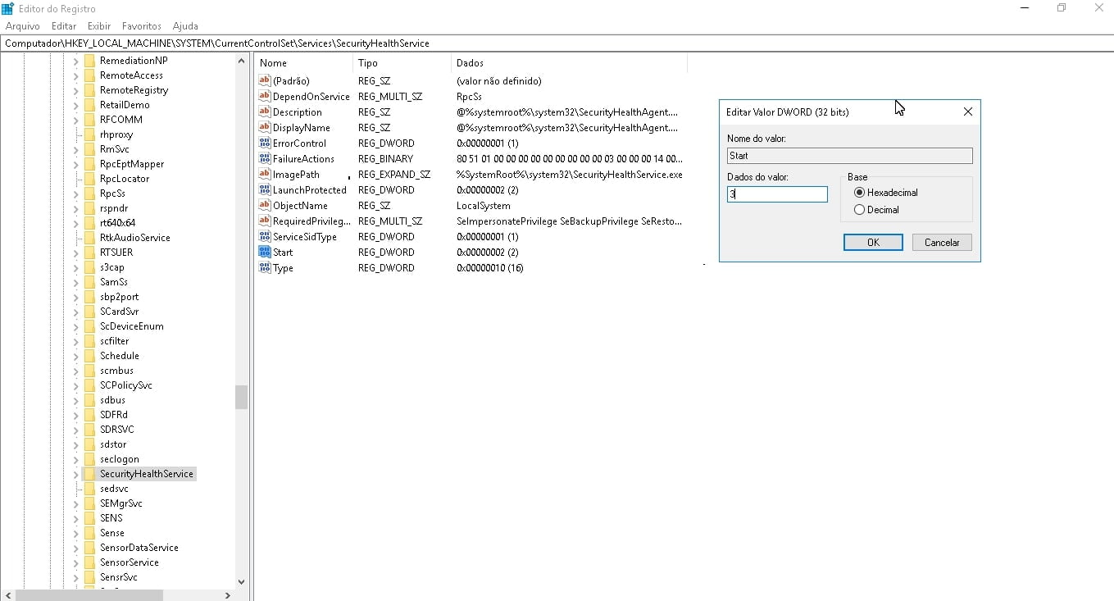Click the ObjectName value icon
The height and width of the screenshot is (601, 1114).
pyautogui.click(x=264, y=205)
